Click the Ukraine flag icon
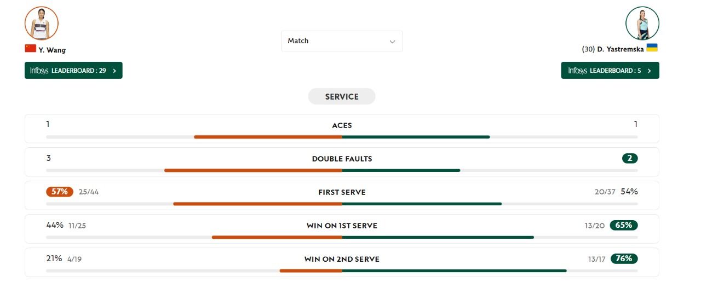Viewport: 701px width, 282px height. [652, 48]
